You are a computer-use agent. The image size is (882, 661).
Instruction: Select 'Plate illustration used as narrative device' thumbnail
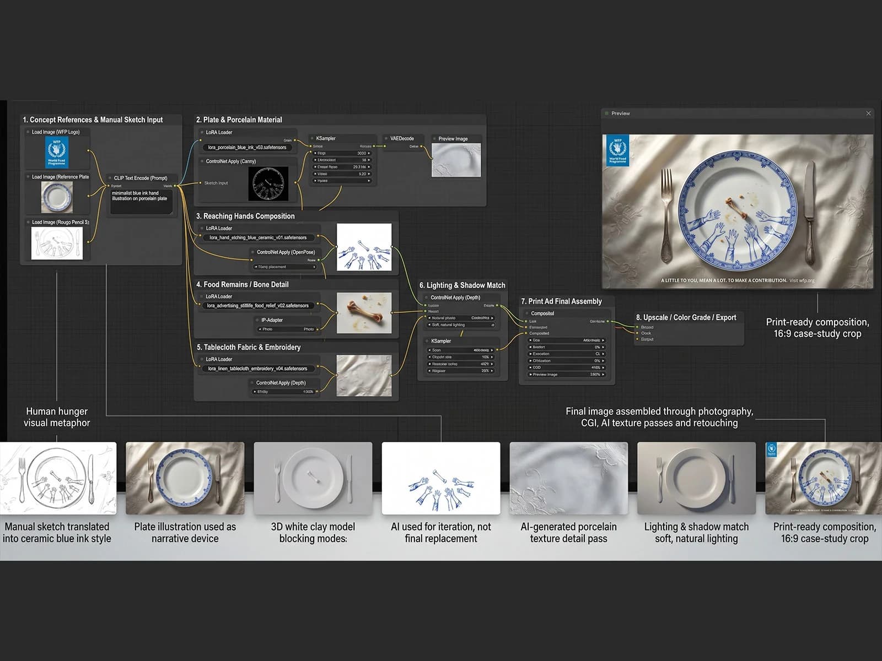185,478
